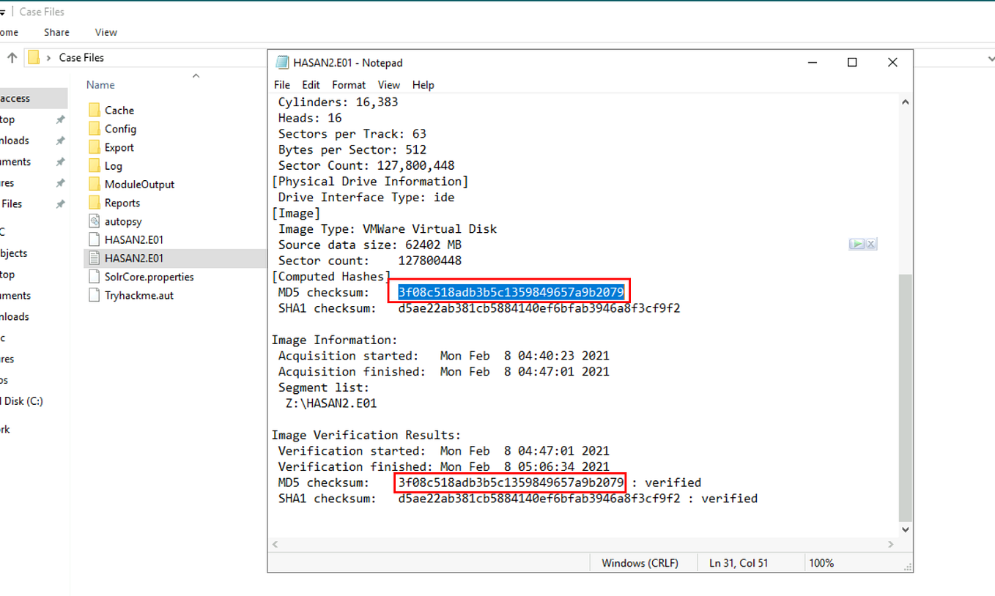Click the Notepad icon in the title bar
This screenshot has height=596, width=995.
(x=281, y=62)
